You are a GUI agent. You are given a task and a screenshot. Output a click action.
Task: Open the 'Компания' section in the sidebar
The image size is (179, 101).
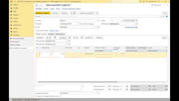[x=16, y=35]
